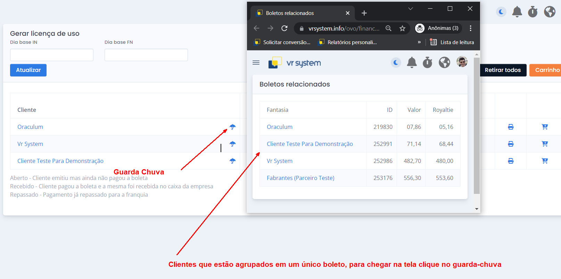Image resolution: width=561 pixels, height=279 pixels.
Task: Click the Dia base IN input field
Action: [52, 55]
